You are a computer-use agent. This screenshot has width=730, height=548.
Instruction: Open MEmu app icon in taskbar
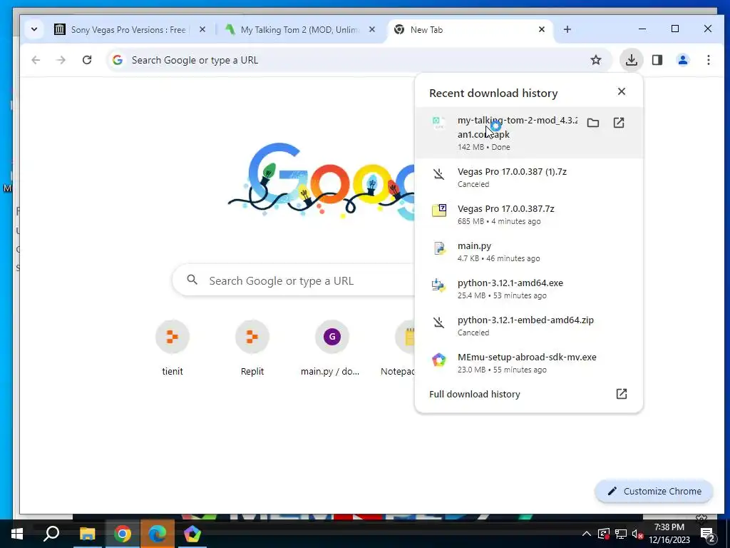click(x=192, y=534)
